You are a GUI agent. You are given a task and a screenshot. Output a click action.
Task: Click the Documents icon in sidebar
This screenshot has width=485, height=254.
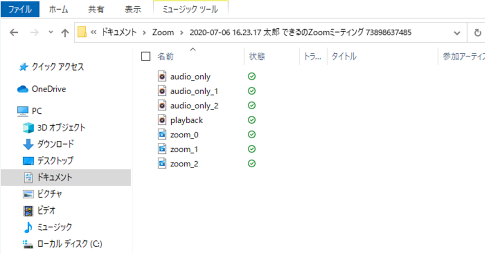pos(28,177)
